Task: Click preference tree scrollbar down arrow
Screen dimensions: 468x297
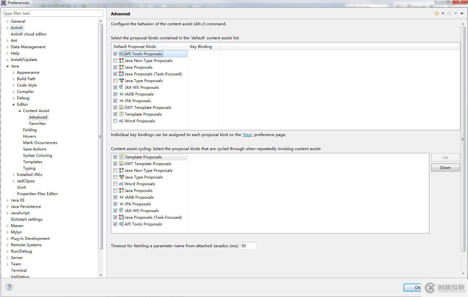Action: tap(101, 275)
